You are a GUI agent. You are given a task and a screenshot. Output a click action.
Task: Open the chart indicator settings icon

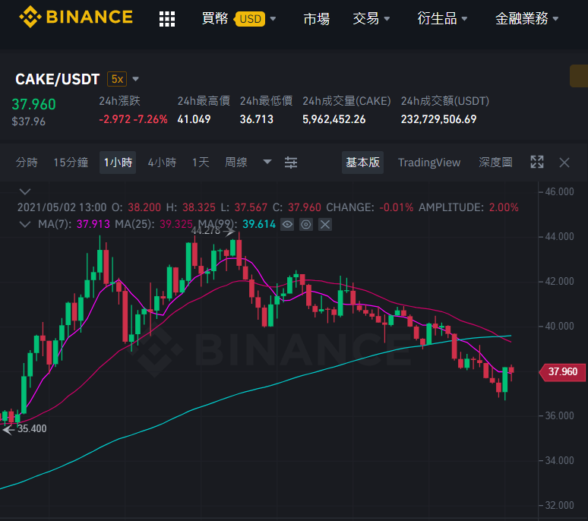coord(291,163)
